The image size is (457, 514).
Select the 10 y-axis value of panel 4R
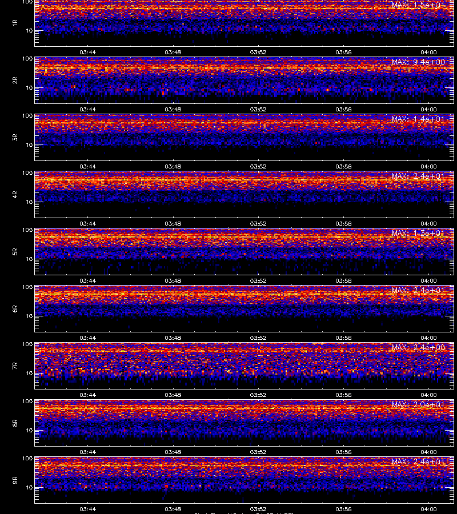30,202
